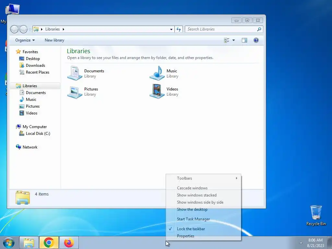Choose Start Task Manager from menu
Image resolution: width=332 pixels, height=249 pixels.
(x=204, y=219)
